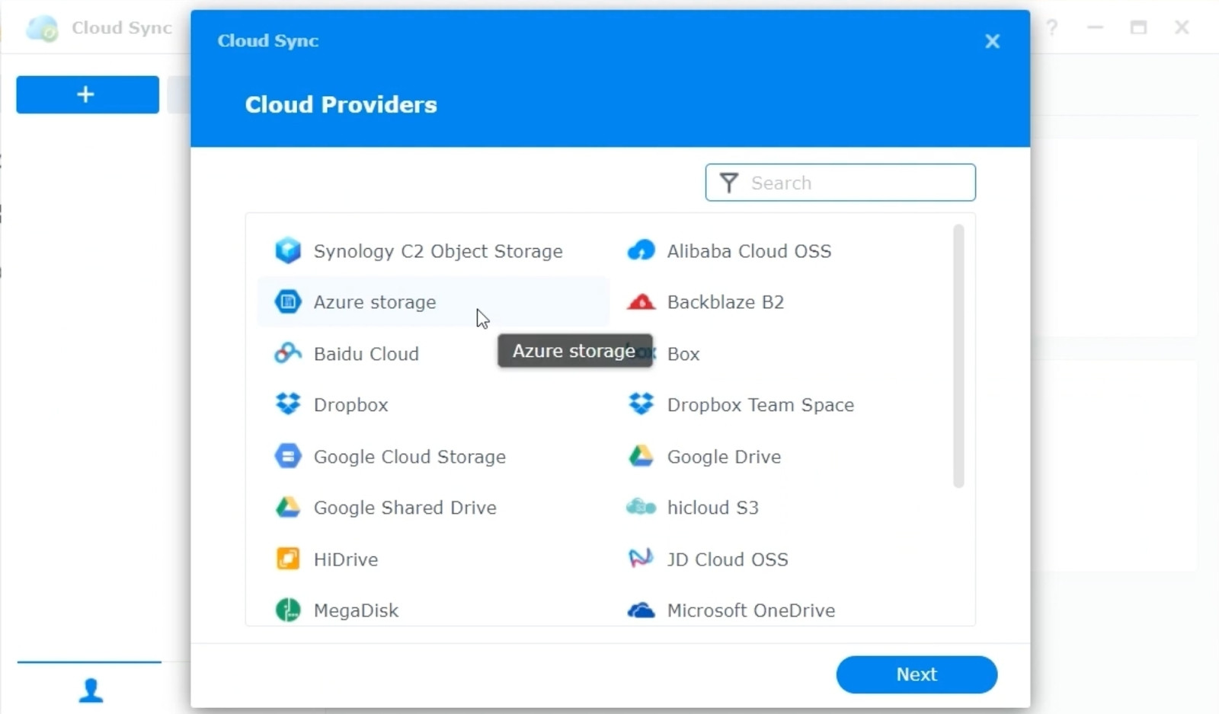
Task: Create a new sync task with the plus button
Action: tap(86, 94)
